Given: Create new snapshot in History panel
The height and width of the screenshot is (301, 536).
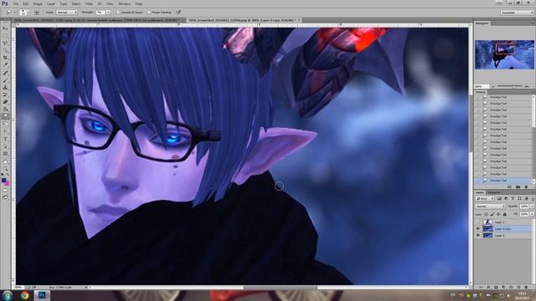Looking at the screenshot, I should (x=518, y=187).
